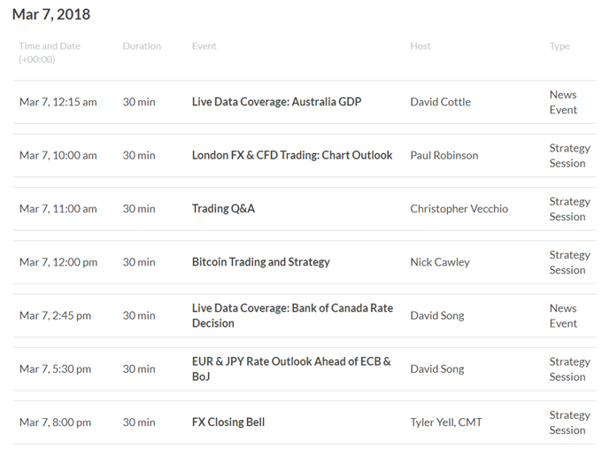The width and height of the screenshot is (602, 449).
Task: Click host name David Cottle
Action: tap(440, 102)
